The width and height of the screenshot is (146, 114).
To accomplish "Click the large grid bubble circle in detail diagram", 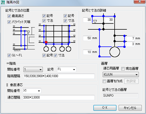I will (x=115, y=52).
